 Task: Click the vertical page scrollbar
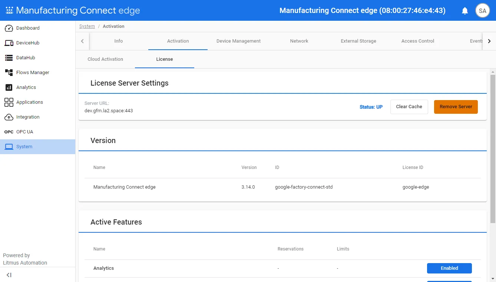493,148
